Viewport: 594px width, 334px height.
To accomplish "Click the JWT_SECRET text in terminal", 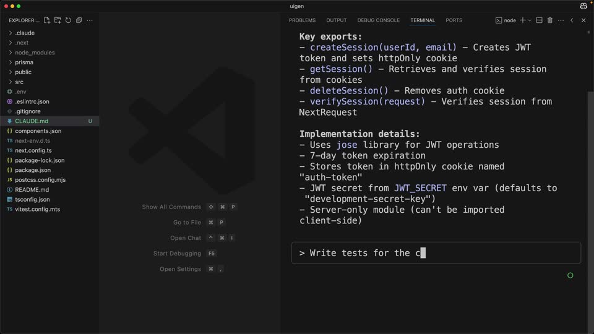I will 420,188.
